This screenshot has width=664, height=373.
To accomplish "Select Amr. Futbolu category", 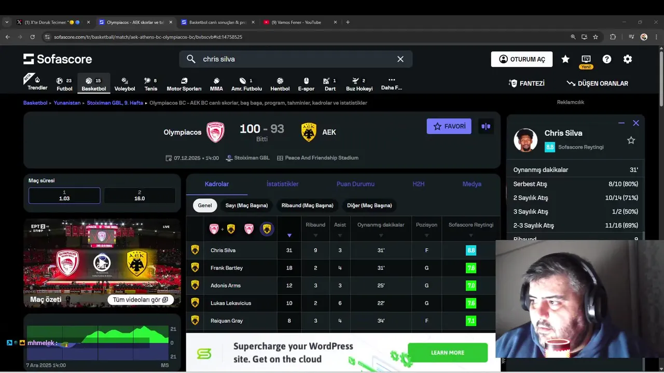I will pos(246,84).
